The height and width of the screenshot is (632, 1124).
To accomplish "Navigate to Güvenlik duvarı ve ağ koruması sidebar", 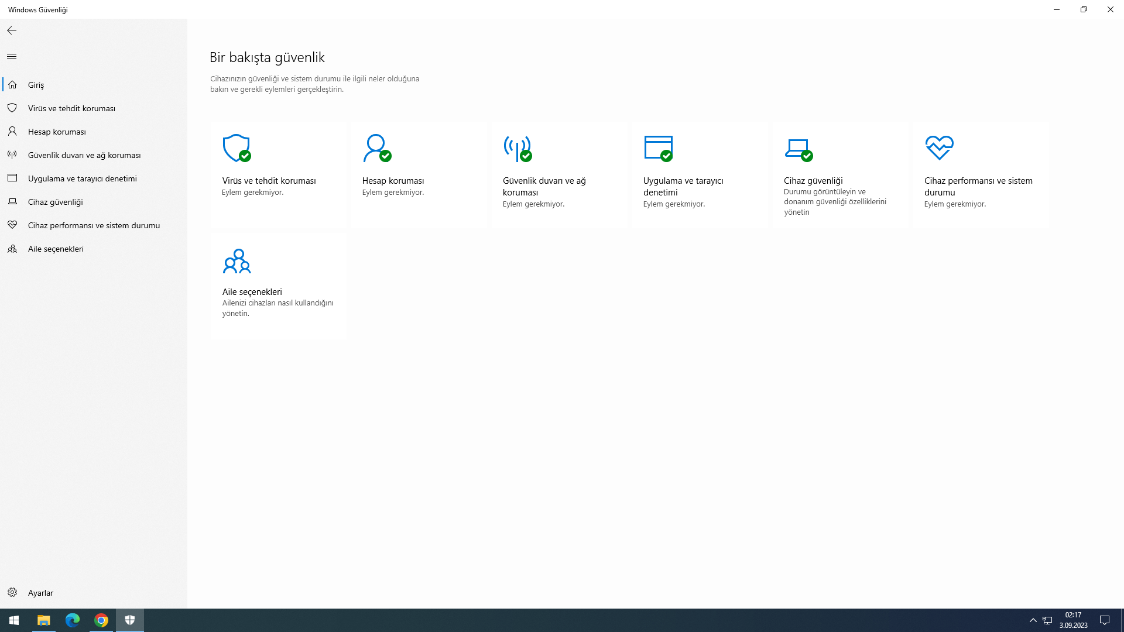I will (84, 155).
